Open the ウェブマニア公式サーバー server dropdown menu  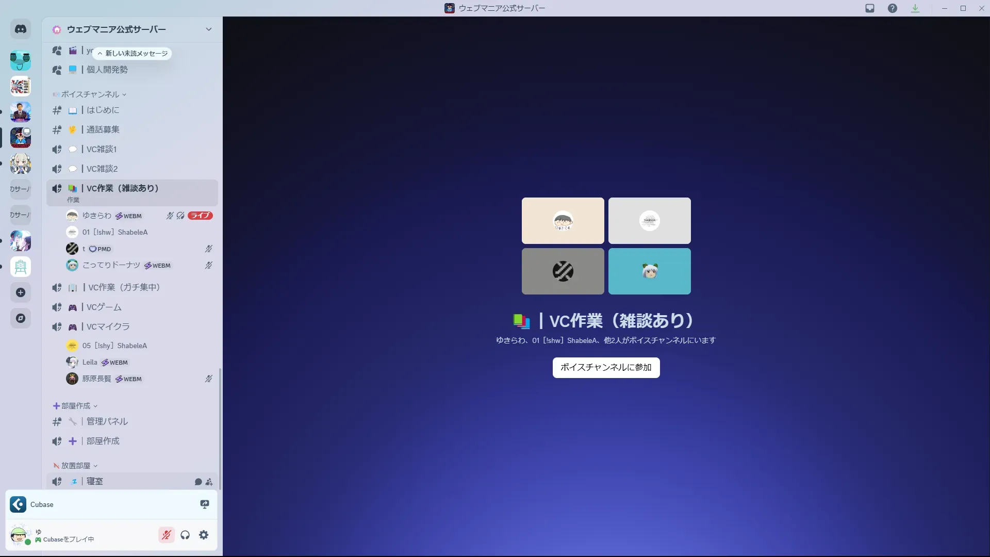click(x=208, y=29)
